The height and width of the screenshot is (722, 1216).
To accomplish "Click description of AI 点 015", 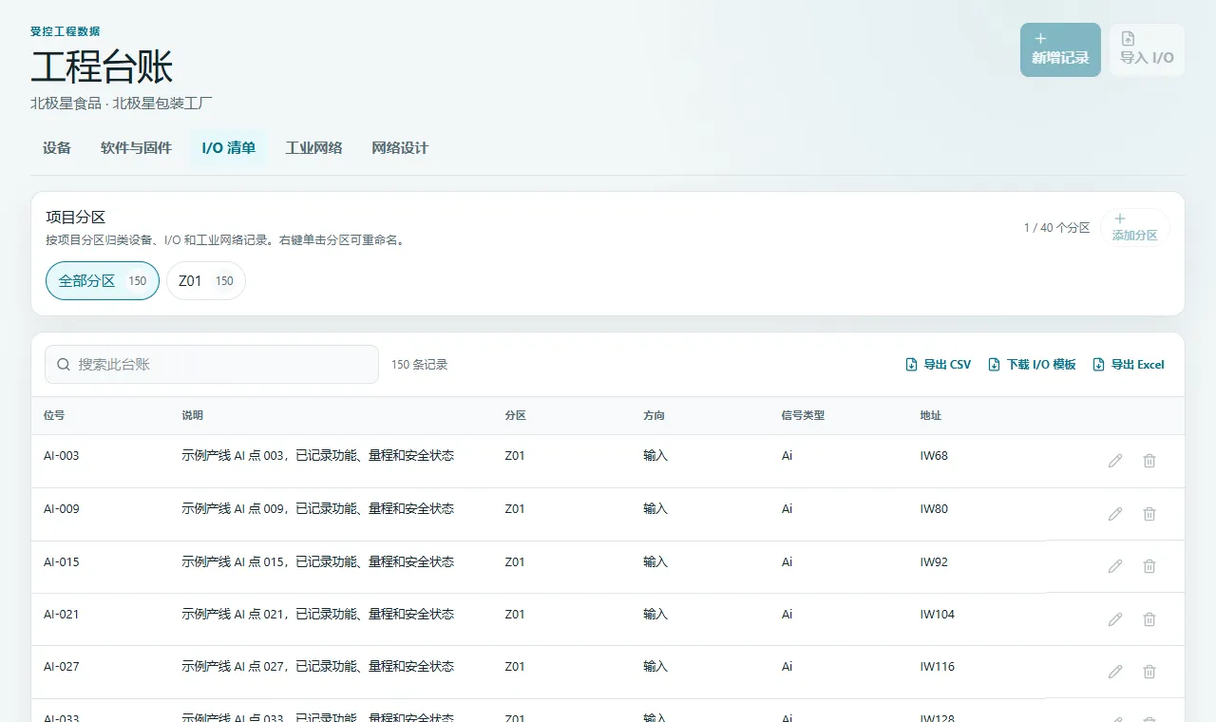I will (318, 562).
